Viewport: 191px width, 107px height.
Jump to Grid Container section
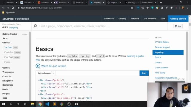tap(161, 67)
